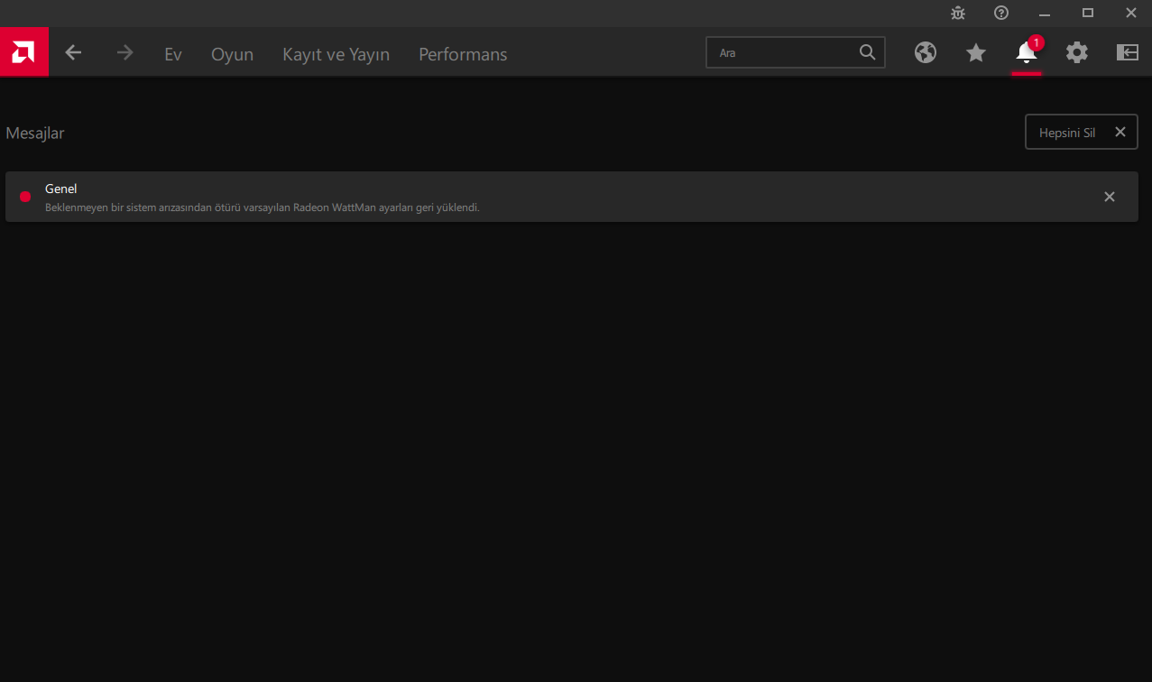Viewport: 1152px width, 682px height.
Task: Open the web browser globe icon
Action: [x=926, y=52]
